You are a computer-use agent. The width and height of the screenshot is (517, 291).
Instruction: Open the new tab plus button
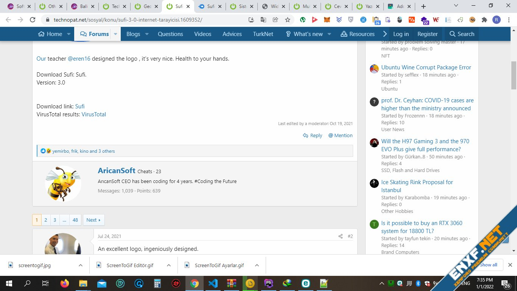(423, 6)
